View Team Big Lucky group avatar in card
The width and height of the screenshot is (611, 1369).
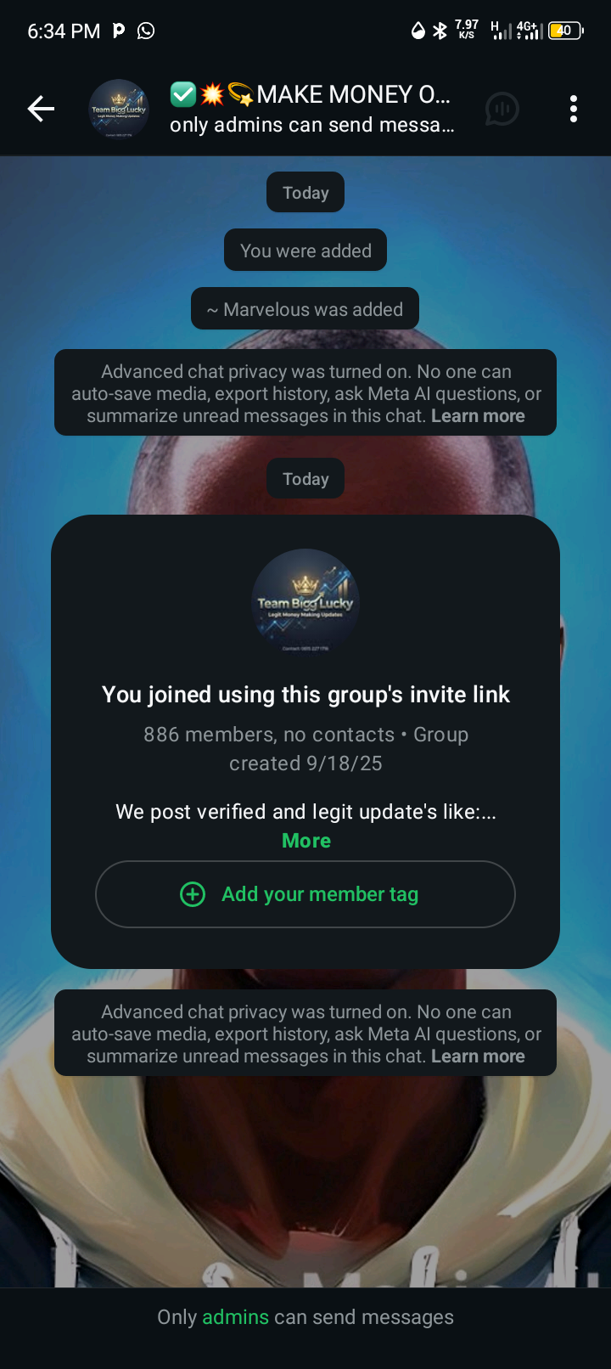click(x=305, y=602)
